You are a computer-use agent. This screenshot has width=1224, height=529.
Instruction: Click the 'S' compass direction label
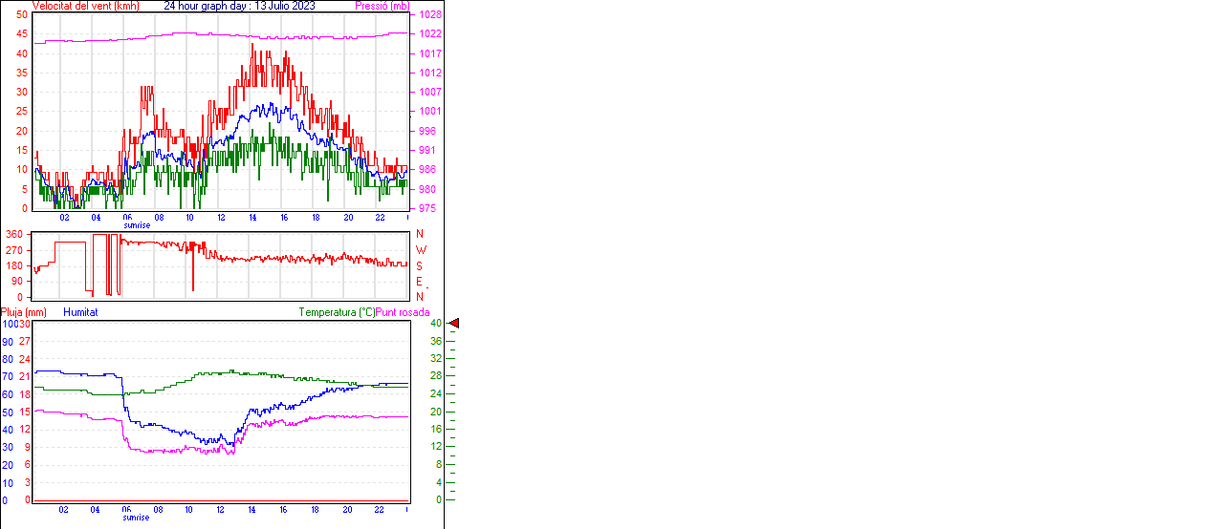pos(420,265)
